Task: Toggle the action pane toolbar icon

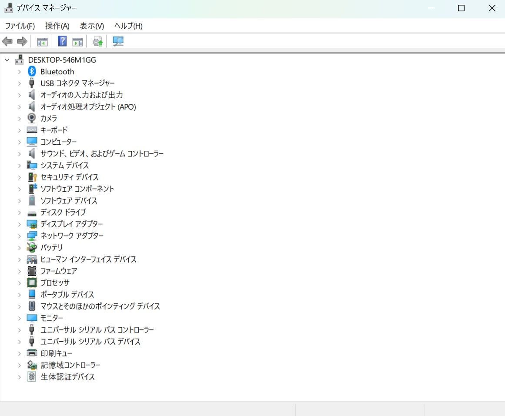Action: click(77, 42)
